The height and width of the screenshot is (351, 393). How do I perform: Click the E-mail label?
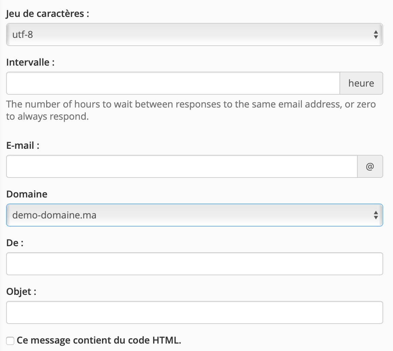pos(23,145)
